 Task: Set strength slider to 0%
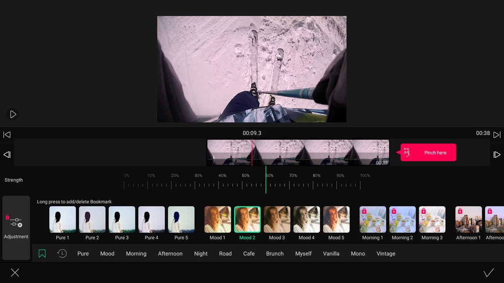(x=124, y=185)
